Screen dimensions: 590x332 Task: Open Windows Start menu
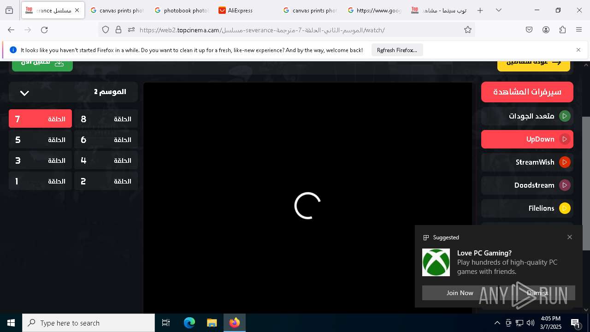click(11, 323)
